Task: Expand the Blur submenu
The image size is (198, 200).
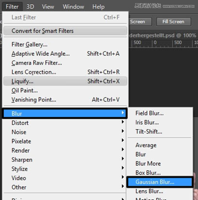Action: [x=65, y=113]
